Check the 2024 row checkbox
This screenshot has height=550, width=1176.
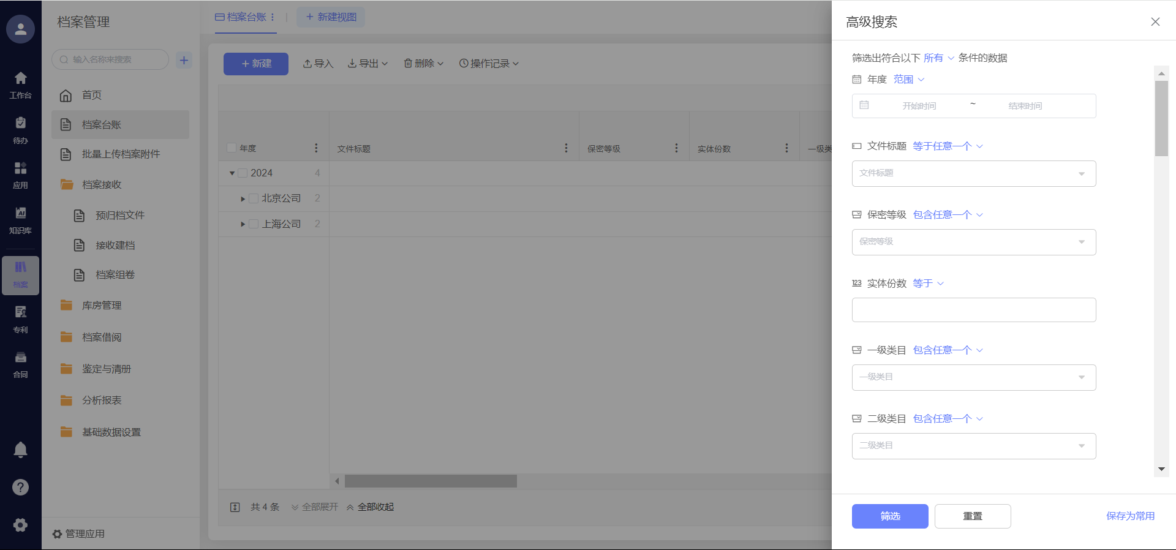click(x=243, y=173)
